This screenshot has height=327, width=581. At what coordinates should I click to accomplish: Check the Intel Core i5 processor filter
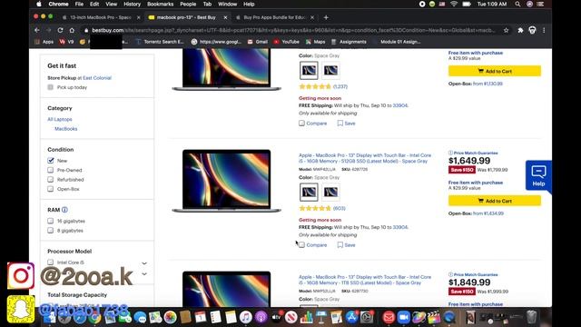51,263
